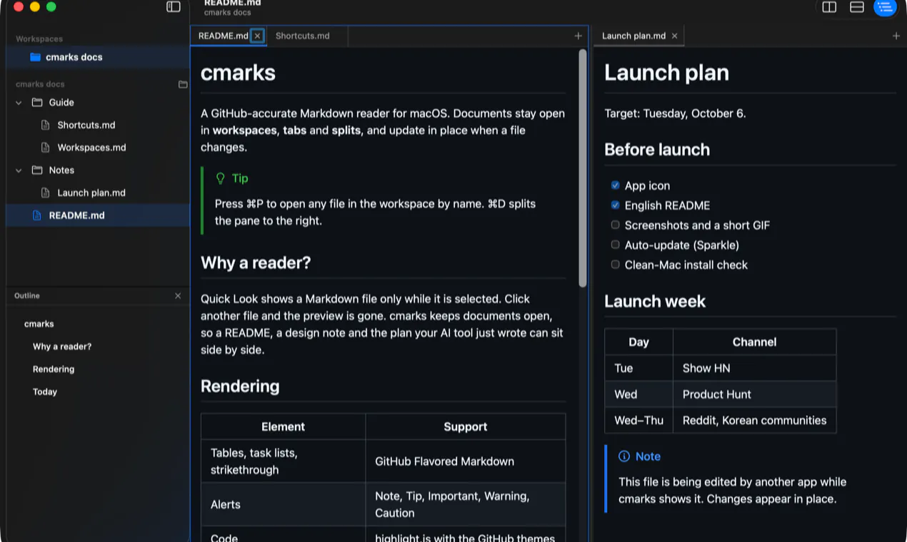Image resolution: width=907 pixels, height=542 pixels.
Task: Toggle the sidebar with the sidebar icon
Action: point(174,7)
